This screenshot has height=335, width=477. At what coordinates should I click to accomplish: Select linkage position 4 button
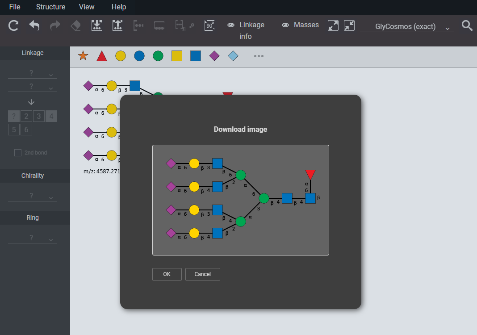coord(51,117)
